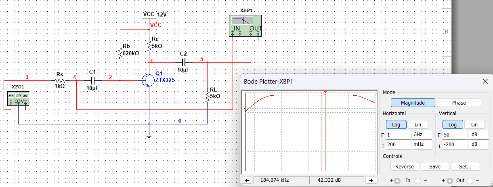This screenshot has height=187, width=493.
Task: Click net label 5 near C2
Action: pyautogui.click(x=201, y=59)
